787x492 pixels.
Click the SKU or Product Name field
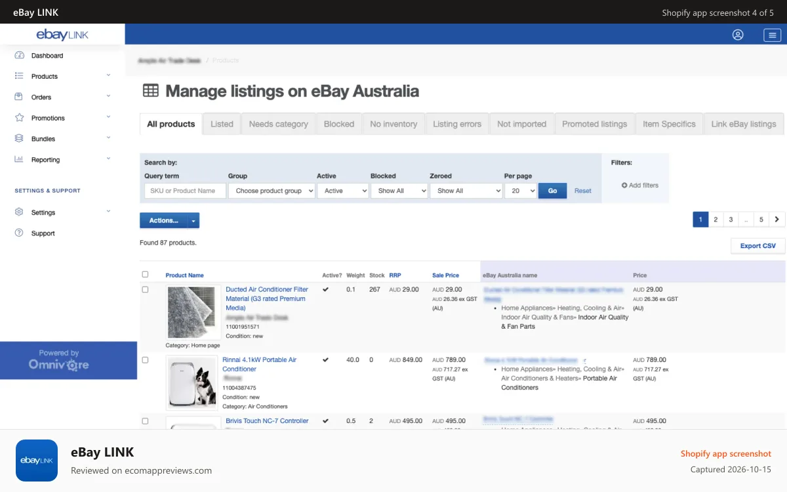click(x=185, y=191)
